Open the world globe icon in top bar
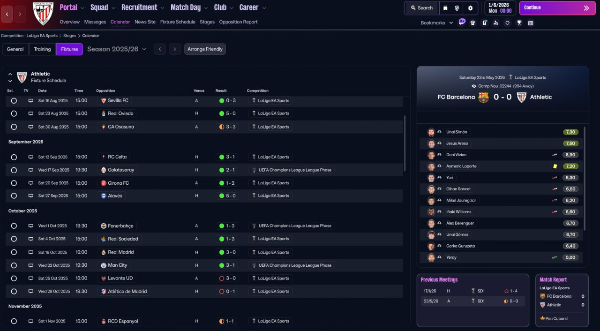The width and height of the screenshot is (600, 331). 457,8
